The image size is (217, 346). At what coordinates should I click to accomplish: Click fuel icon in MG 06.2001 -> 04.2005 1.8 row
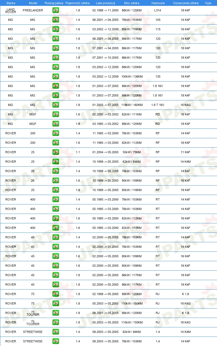pos(55,39)
